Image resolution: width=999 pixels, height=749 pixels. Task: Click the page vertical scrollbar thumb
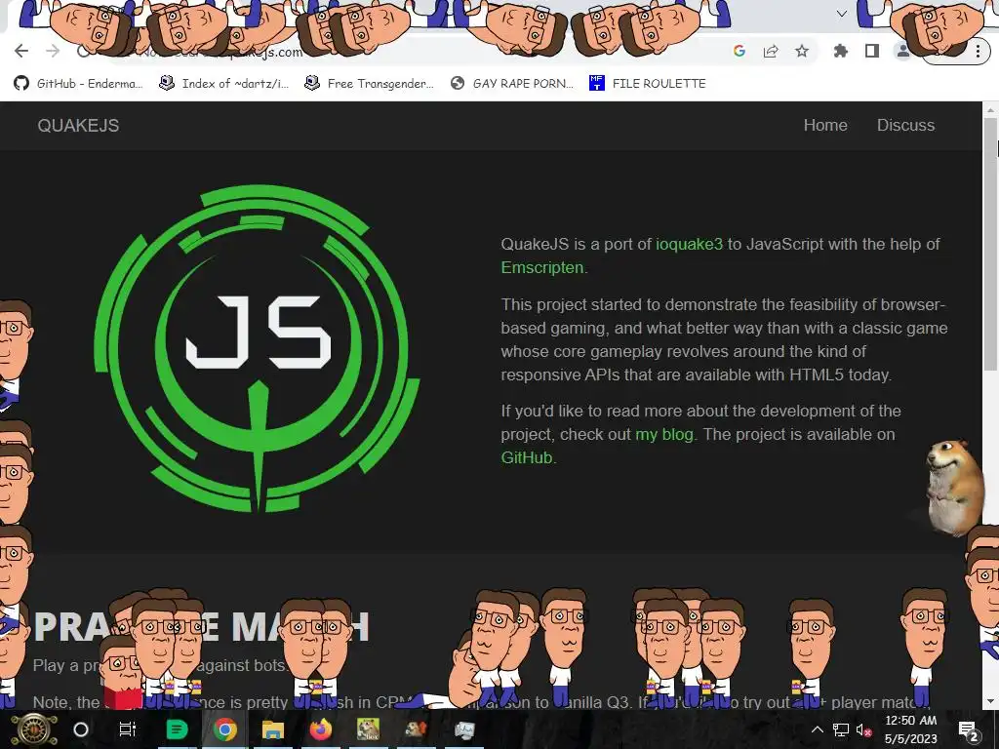(990, 244)
